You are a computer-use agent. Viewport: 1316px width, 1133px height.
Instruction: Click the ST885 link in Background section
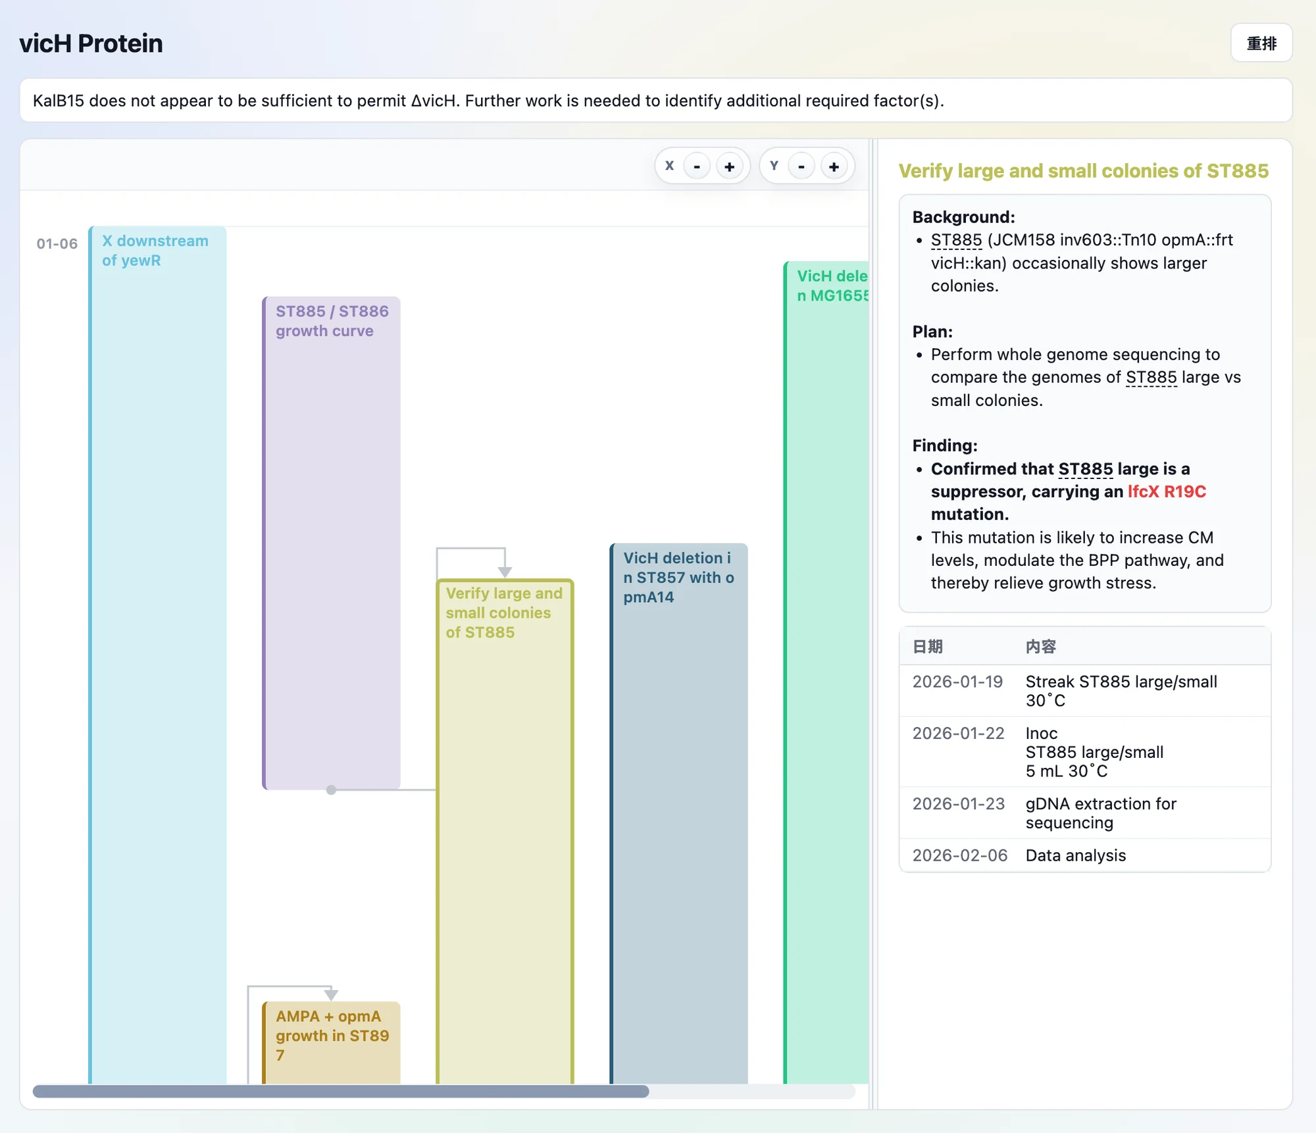pos(956,240)
